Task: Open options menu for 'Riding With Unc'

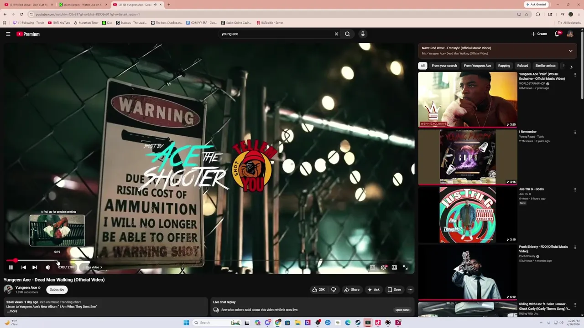Action: coord(575,305)
